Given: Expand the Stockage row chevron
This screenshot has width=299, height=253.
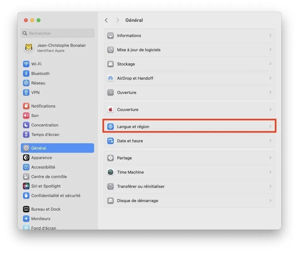Looking at the screenshot, I should click(270, 64).
